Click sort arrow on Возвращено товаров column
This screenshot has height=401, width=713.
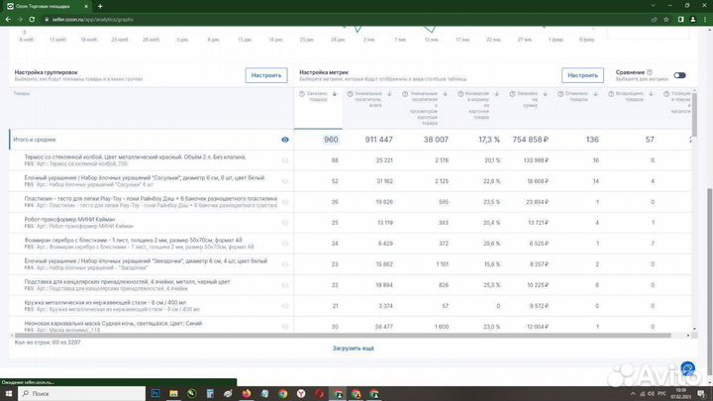[x=651, y=94]
